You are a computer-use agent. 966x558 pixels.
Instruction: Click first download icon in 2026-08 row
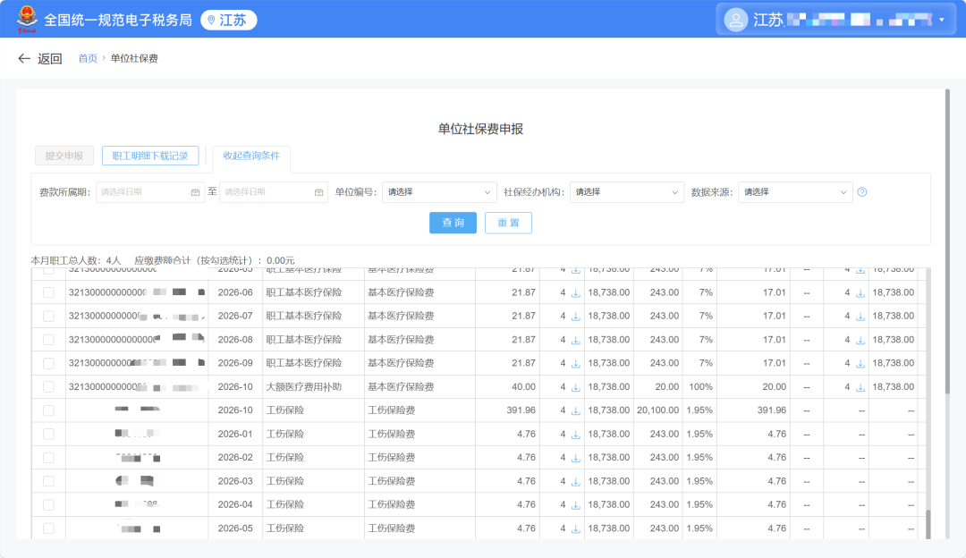(575, 340)
